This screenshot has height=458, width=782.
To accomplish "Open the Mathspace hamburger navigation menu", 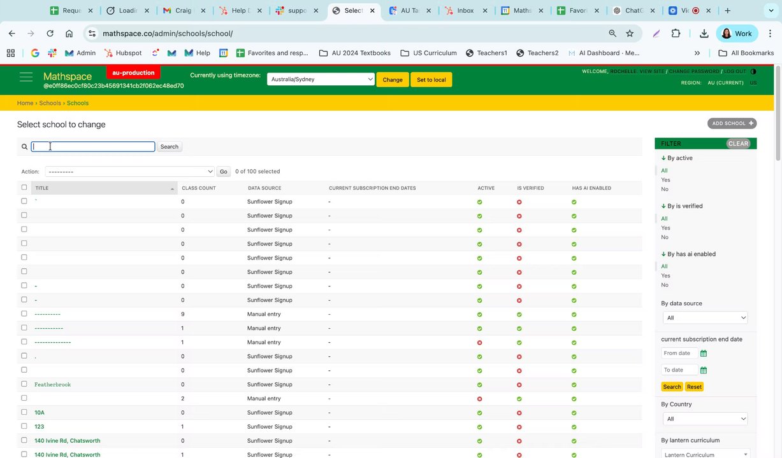I will (25, 77).
